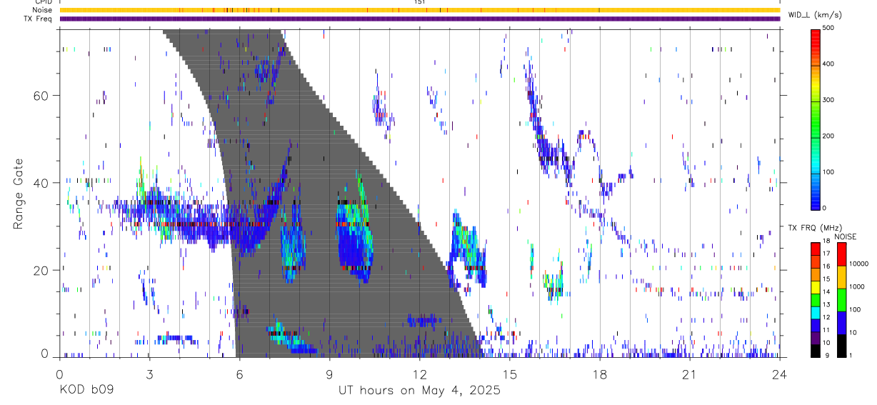Click the NOISE level color bar
This screenshot has width=877, height=405.
(842, 300)
